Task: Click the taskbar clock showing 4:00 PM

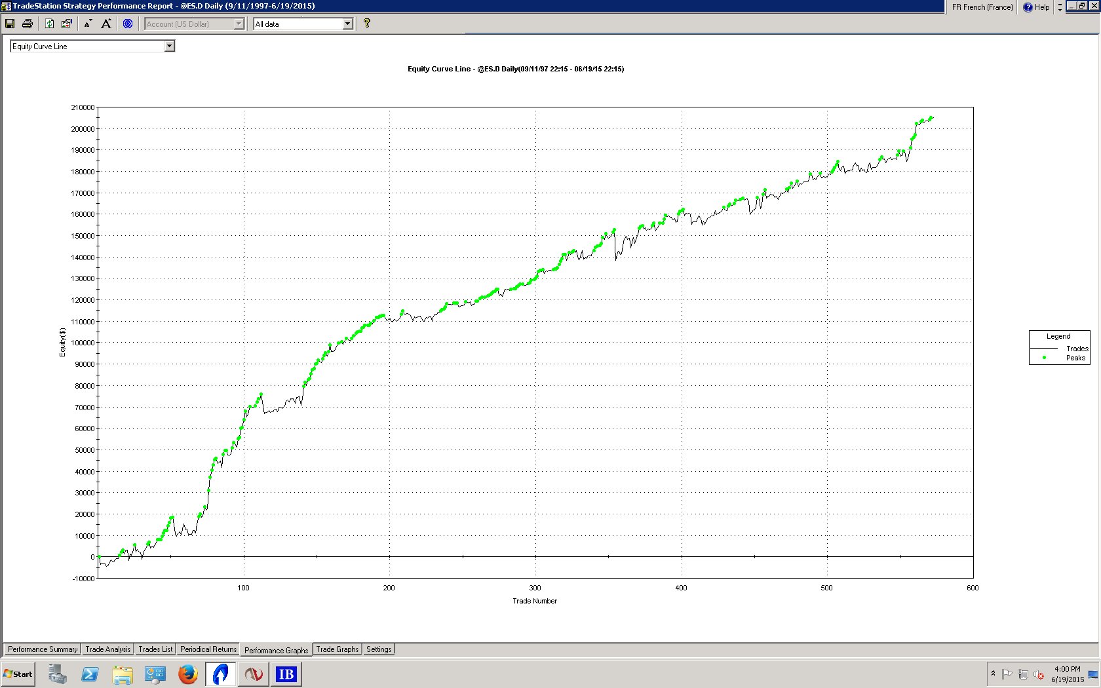Action: pos(1068,674)
